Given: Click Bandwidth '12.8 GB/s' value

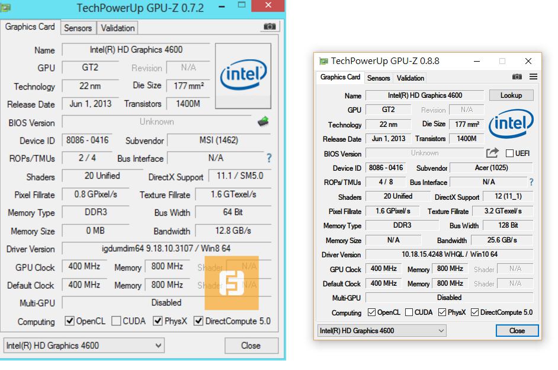Looking at the screenshot, I should click(233, 231).
